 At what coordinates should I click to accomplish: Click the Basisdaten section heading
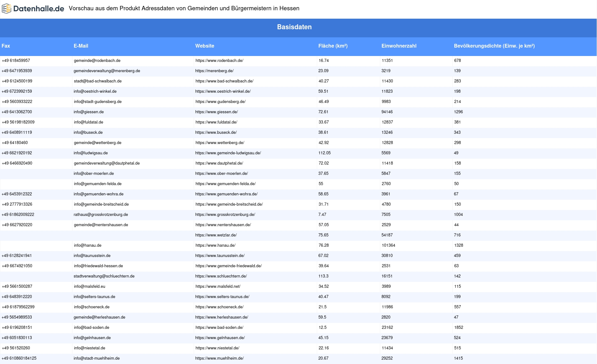[294, 27]
